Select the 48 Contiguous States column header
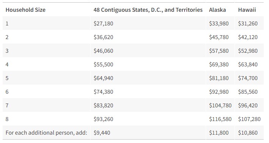The width and height of the screenshot is (269, 143). click(148, 10)
